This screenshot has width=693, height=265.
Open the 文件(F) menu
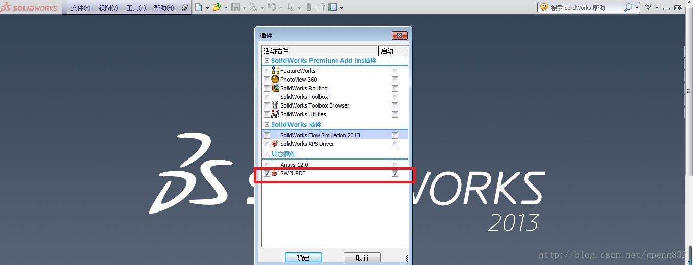coord(81,8)
